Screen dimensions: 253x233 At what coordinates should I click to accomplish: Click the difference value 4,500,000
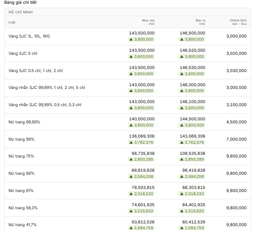pos(237,122)
